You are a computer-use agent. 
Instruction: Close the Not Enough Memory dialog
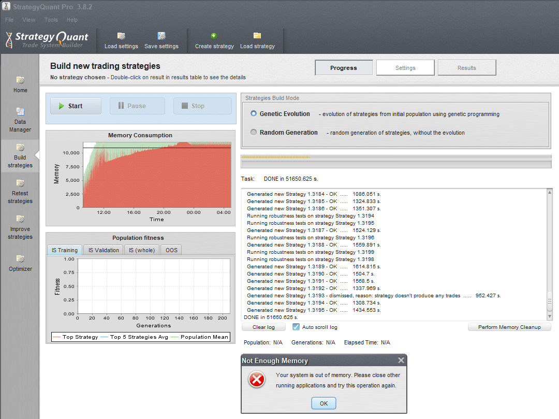pos(401,360)
